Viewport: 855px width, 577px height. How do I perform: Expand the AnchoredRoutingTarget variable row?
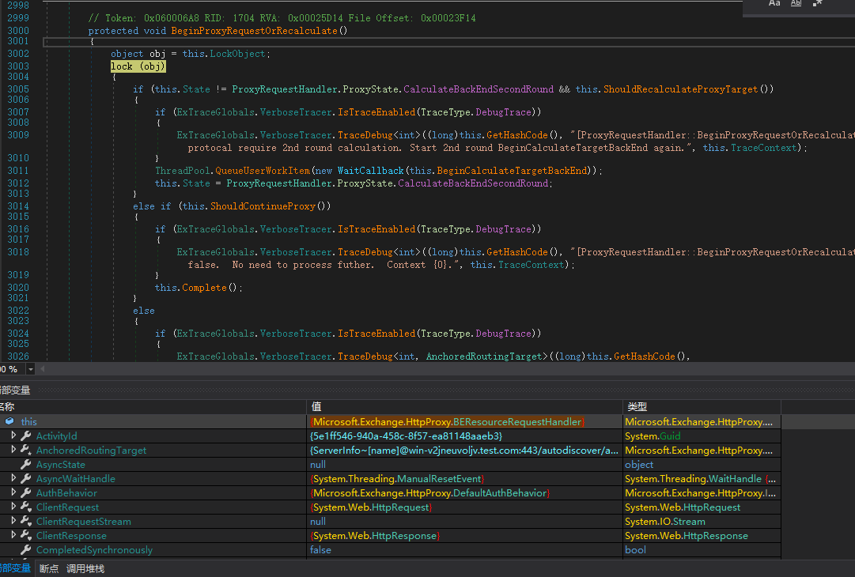pyautogui.click(x=13, y=450)
